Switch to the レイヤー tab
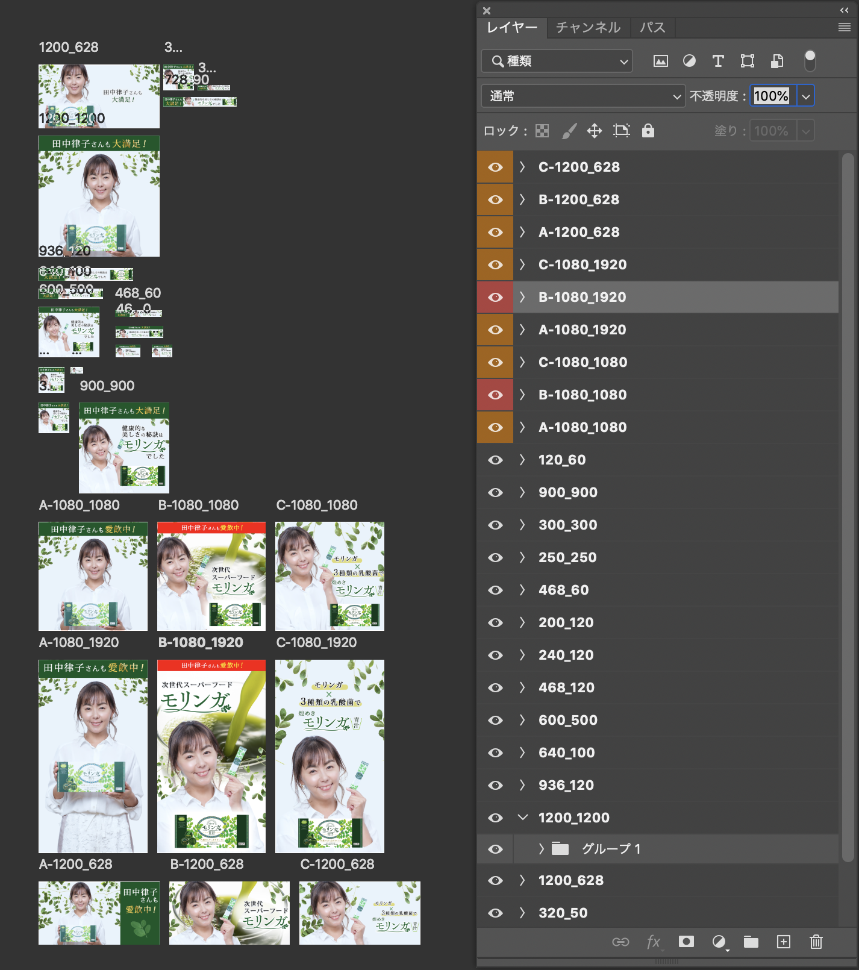Image resolution: width=859 pixels, height=970 pixels. tap(512, 28)
